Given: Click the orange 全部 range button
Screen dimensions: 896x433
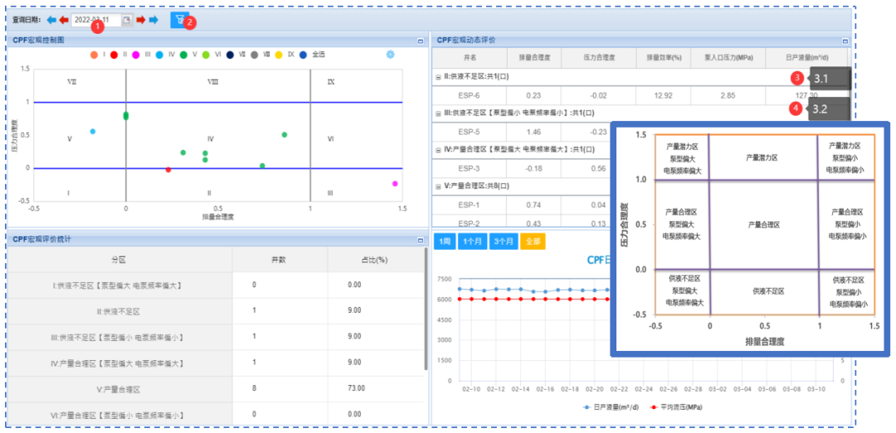Looking at the screenshot, I should 532,241.
